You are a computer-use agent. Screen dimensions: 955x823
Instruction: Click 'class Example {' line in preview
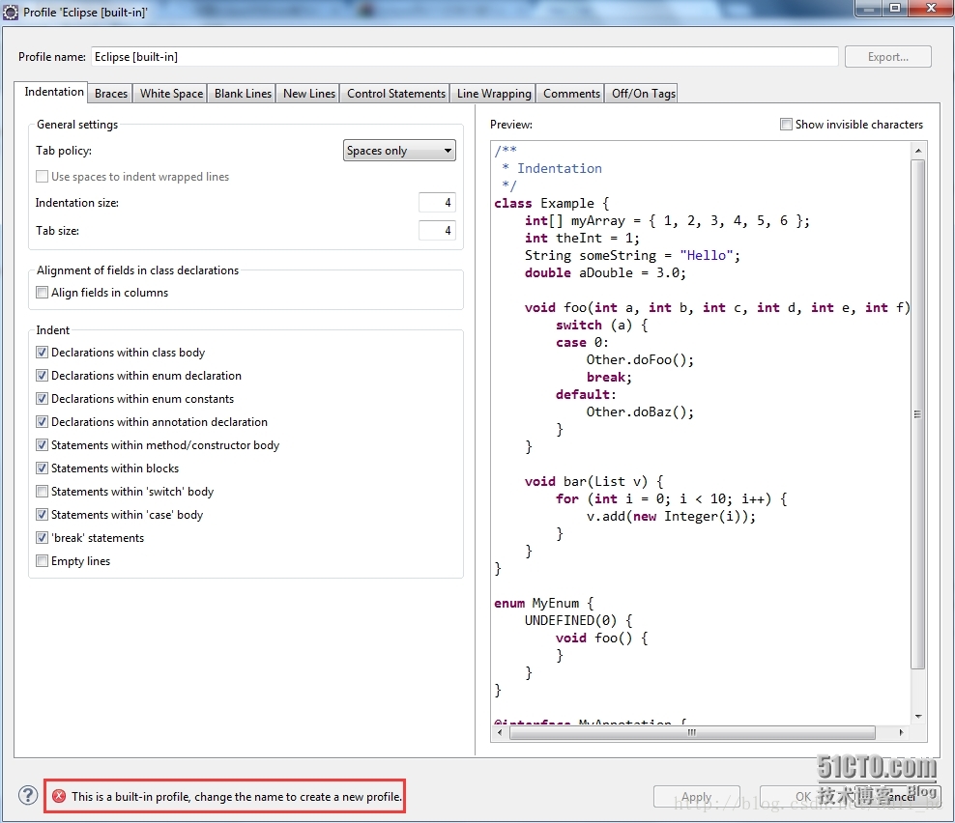(551, 203)
